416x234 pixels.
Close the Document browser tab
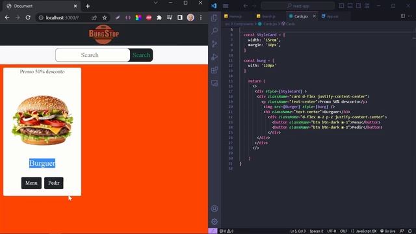tap(75, 6)
